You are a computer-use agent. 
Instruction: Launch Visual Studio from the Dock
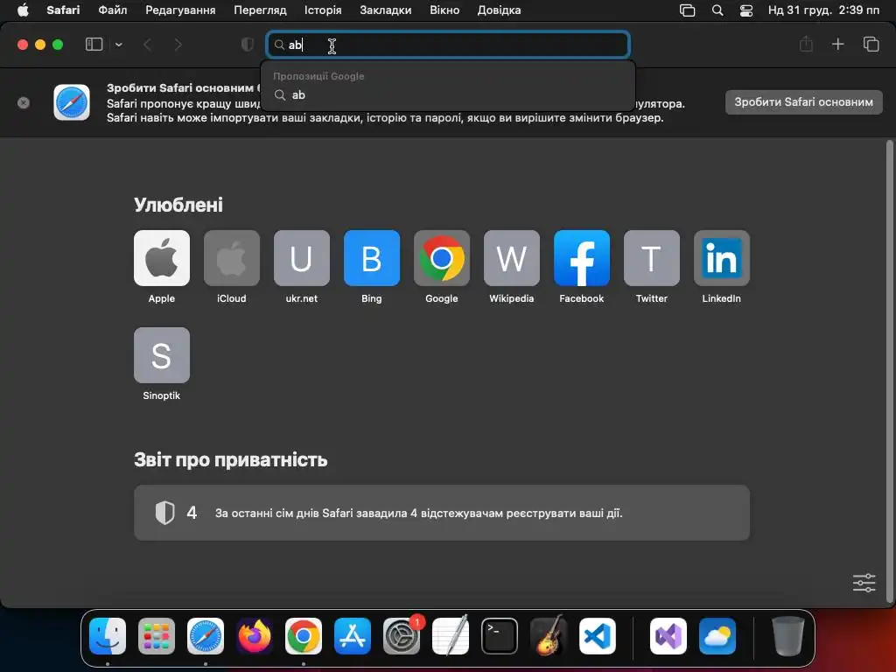pos(668,636)
